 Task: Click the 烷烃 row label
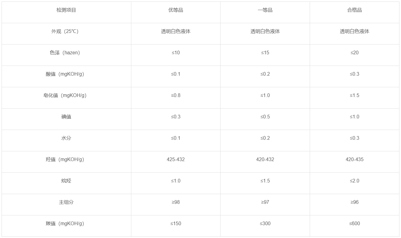pyautogui.click(x=66, y=181)
